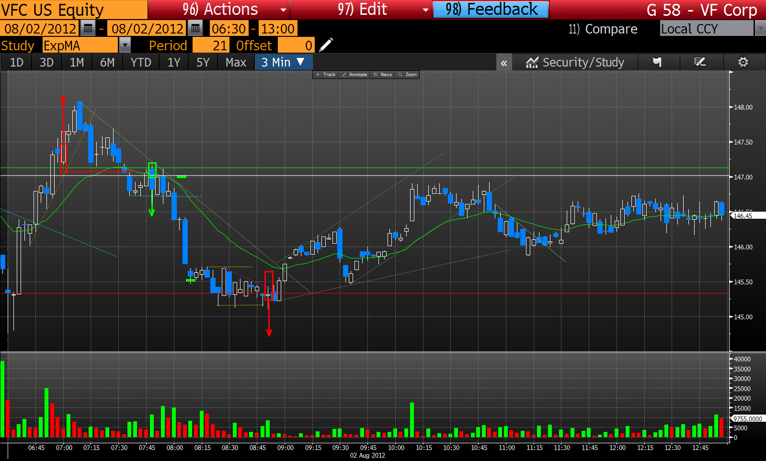Click the Annotate button label
The image size is (766, 461).
click(x=358, y=75)
